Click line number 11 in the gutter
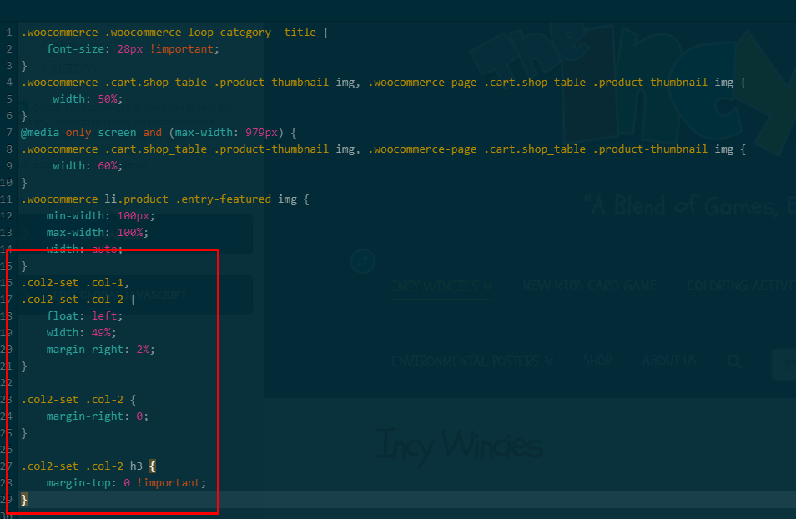 point(7,199)
